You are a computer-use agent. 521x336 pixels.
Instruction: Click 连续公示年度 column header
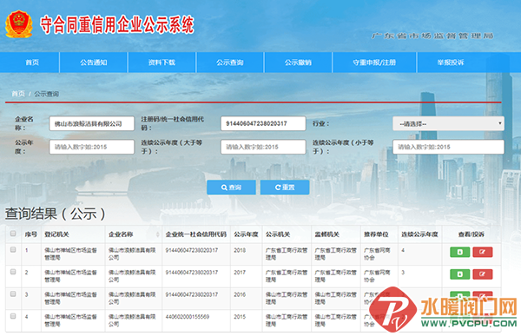[419, 234]
